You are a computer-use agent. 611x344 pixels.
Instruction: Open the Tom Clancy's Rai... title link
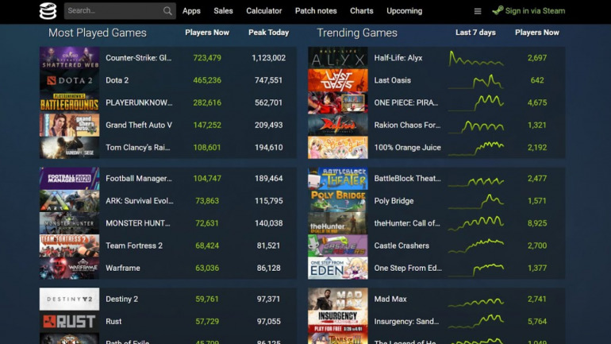(x=138, y=148)
